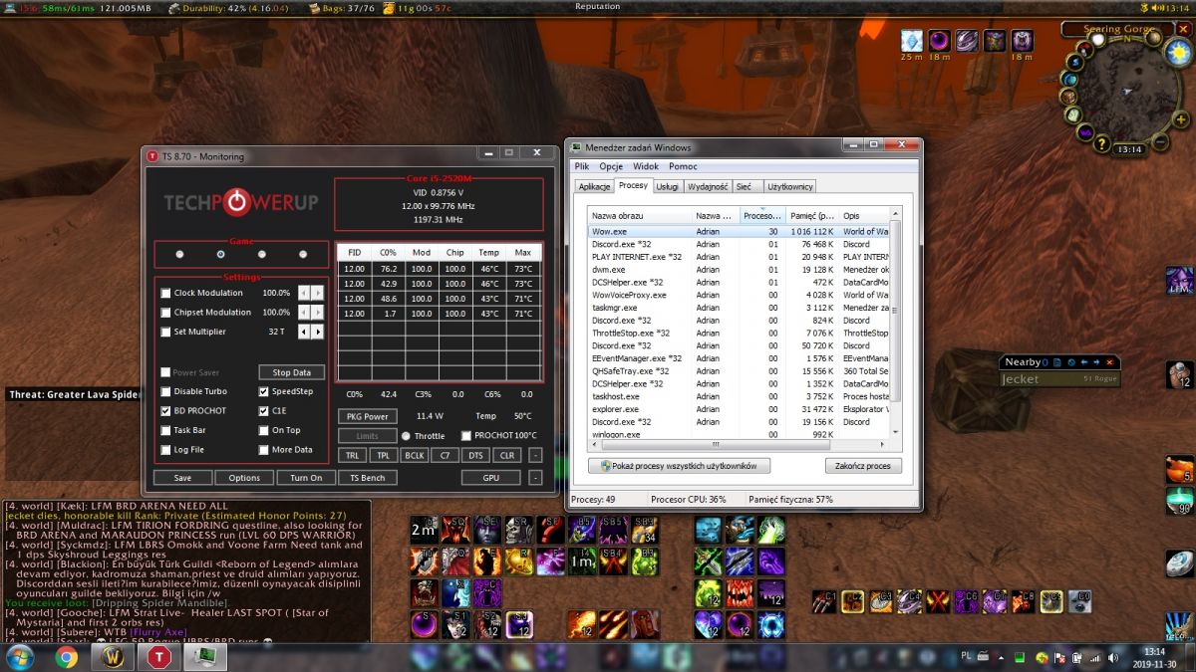The height and width of the screenshot is (672, 1196).
Task: Click Stop Data button in ThrottleStop
Action: (292, 372)
